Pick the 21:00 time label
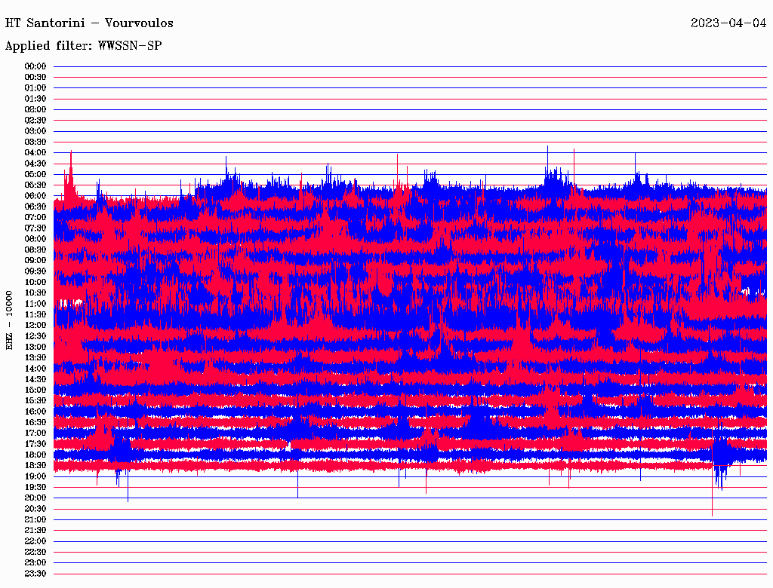Viewport: 773px width, 588px height. point(35,519)
